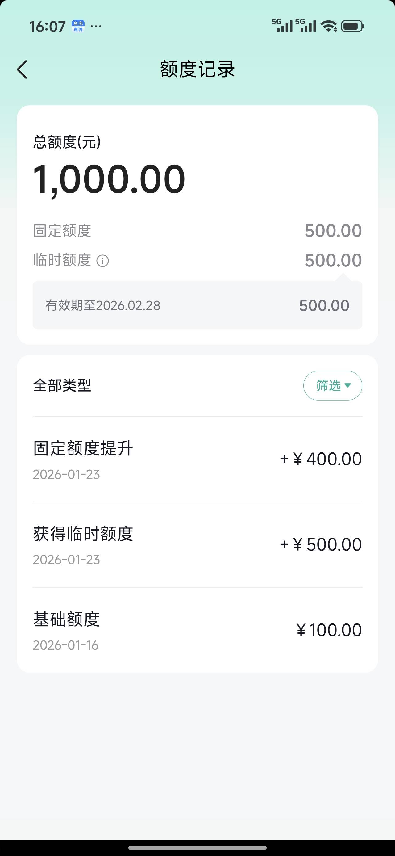This screenshot has width=395, height=856.
Task: Tap the 临时额度 label
Action: 62,260
